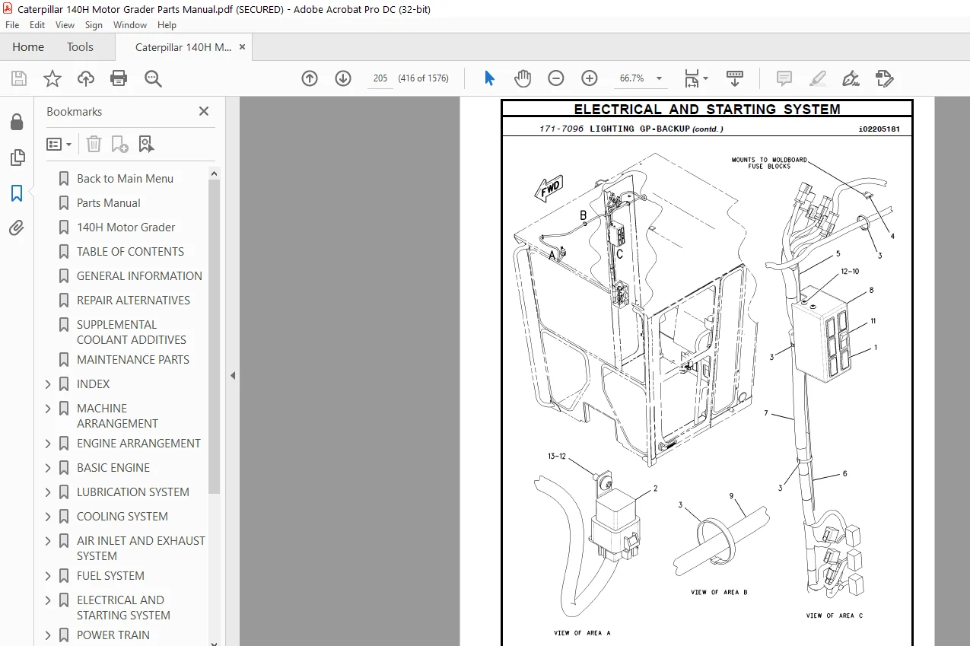Image resolution: width=970 pixels, height=646 pixels.
Task: Print the document
Action: coord(119,78)
